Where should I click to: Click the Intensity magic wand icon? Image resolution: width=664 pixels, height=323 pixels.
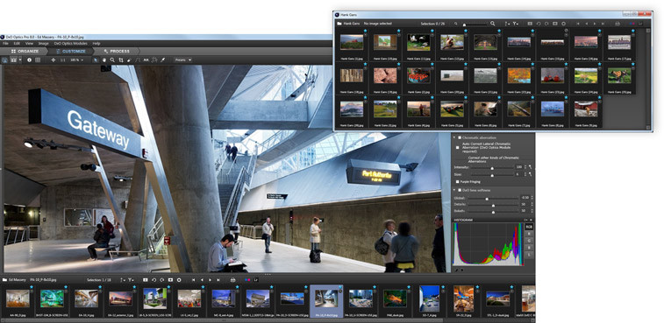pos(530,167)
